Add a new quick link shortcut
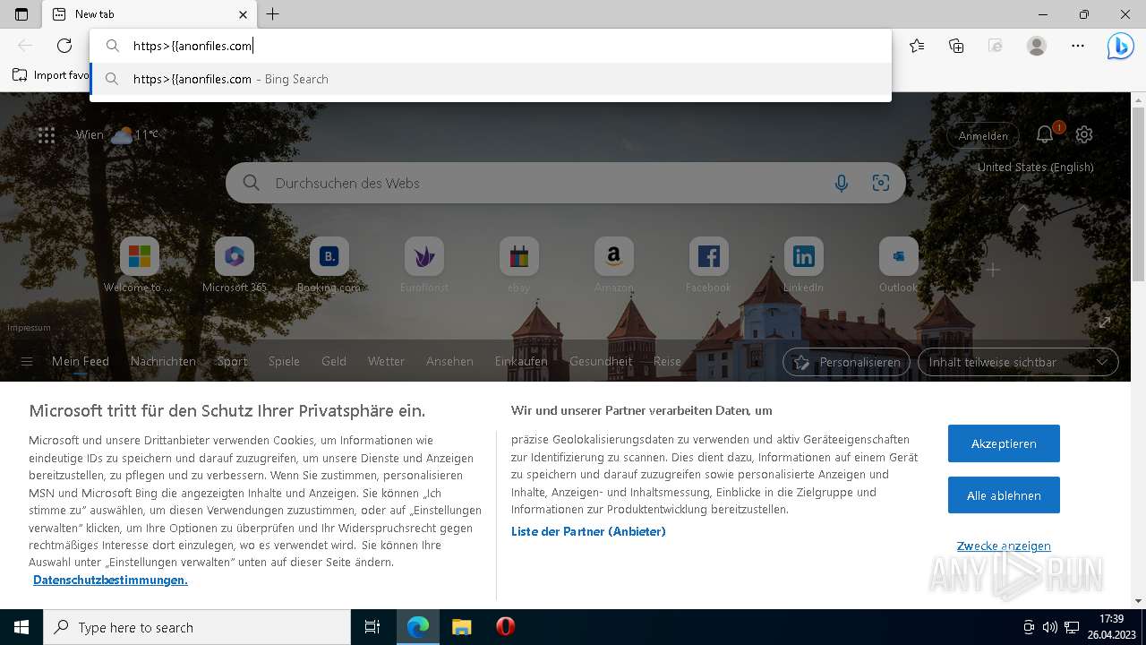Screen dimensions: 1146x645 coord(993,269)
